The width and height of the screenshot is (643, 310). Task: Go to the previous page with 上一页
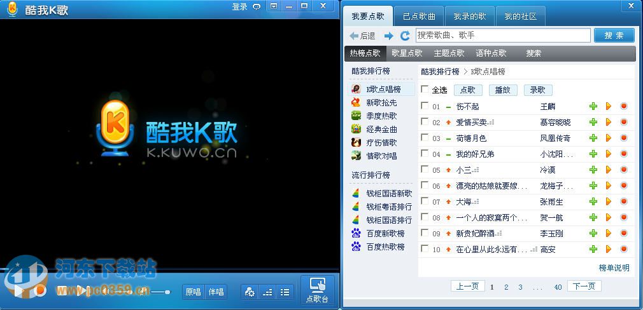(x=467, y=286)
